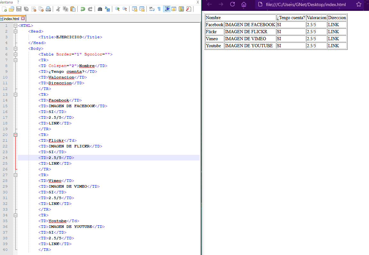Toggle the word wrap toolbar button
This screenshot has height=255, width=369.
point(152,9)
